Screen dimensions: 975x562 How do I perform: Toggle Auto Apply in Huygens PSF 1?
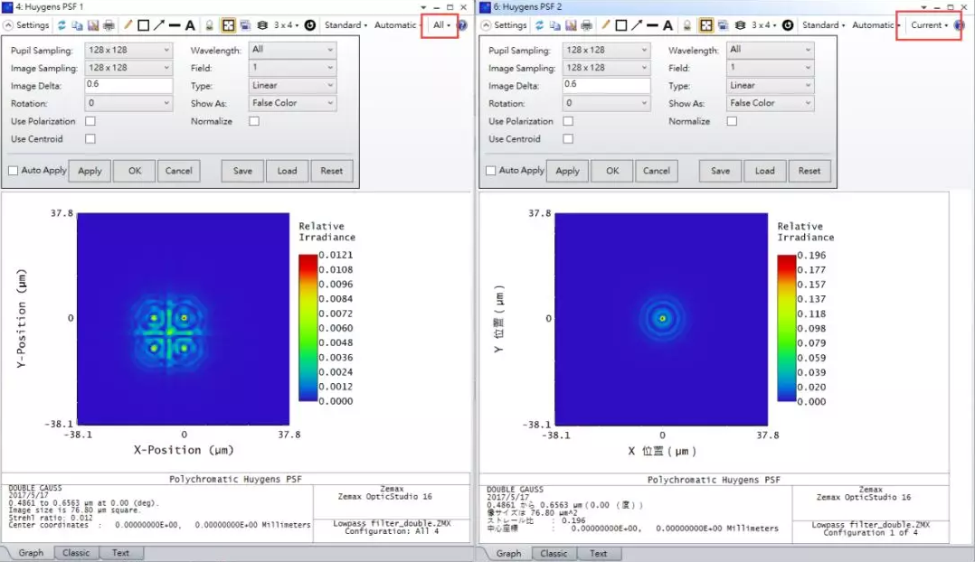pos(13,171)
